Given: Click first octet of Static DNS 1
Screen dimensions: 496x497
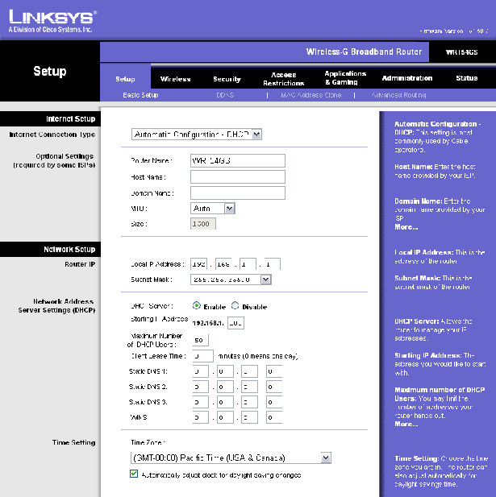Looking at the screenshot, I should (x=201, y=371).
